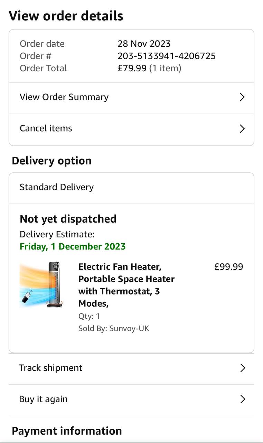This screenshot has height=443, width=263.
Task: Click the 28 Nov 2023 order date
Action: click(x=144, y=44)
